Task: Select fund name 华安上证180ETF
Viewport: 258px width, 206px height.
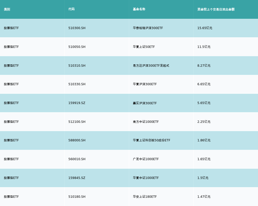Action: click(145, 197)
